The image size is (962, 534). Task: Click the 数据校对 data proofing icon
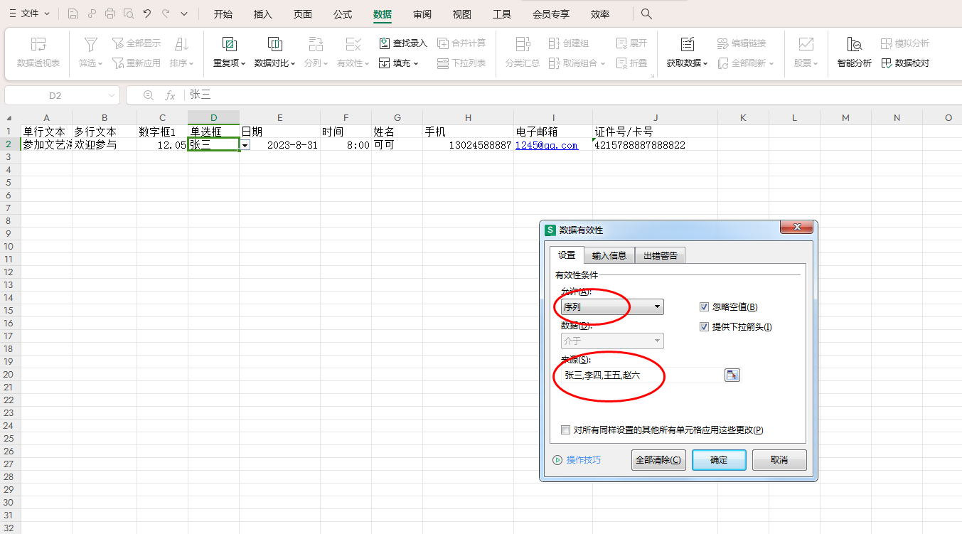pyautogui.click(x=887, y=63)
